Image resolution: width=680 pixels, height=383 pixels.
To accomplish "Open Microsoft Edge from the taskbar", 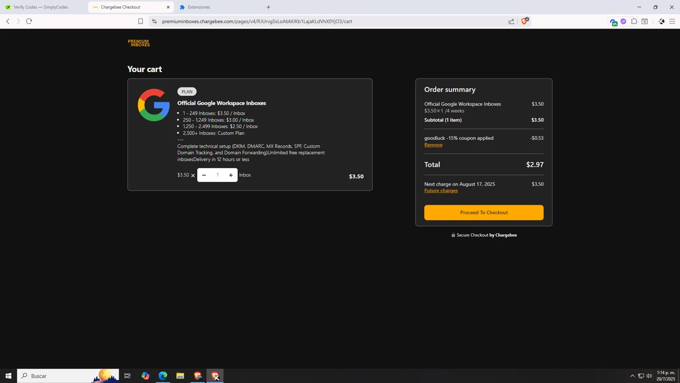I will 163,376.
